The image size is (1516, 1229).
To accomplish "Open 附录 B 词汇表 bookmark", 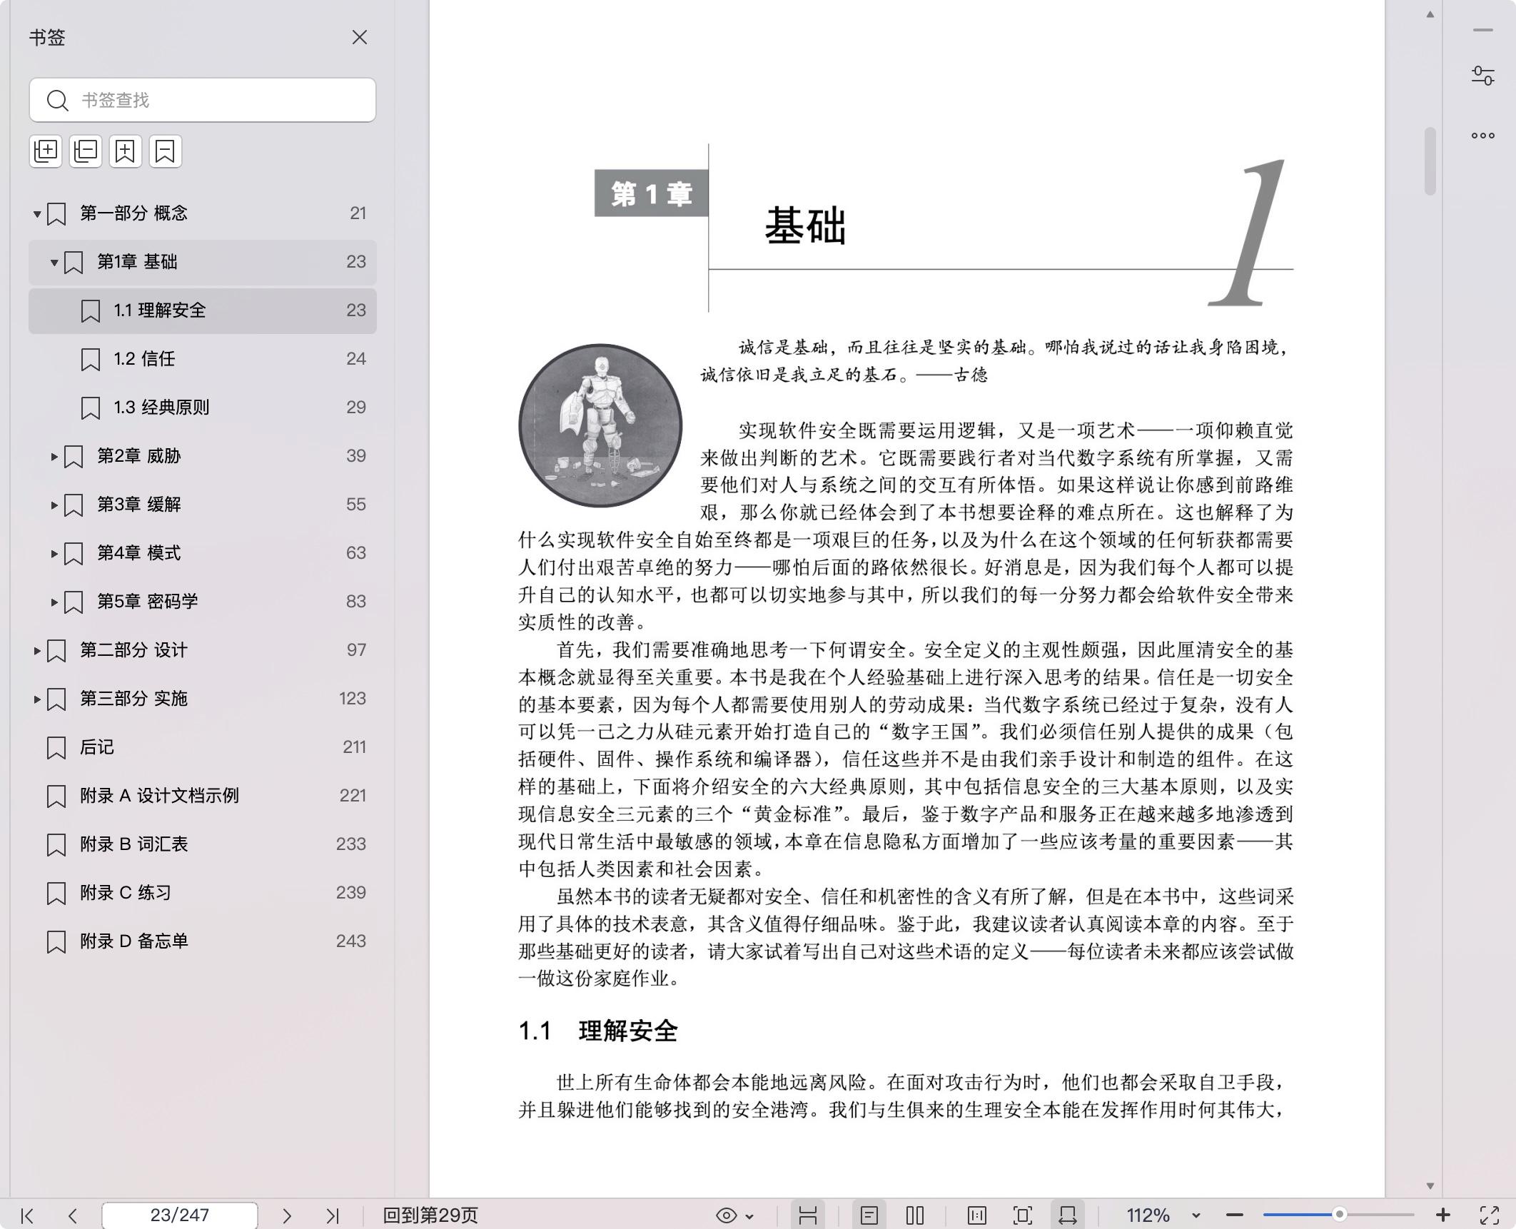I will click(203, 844).
